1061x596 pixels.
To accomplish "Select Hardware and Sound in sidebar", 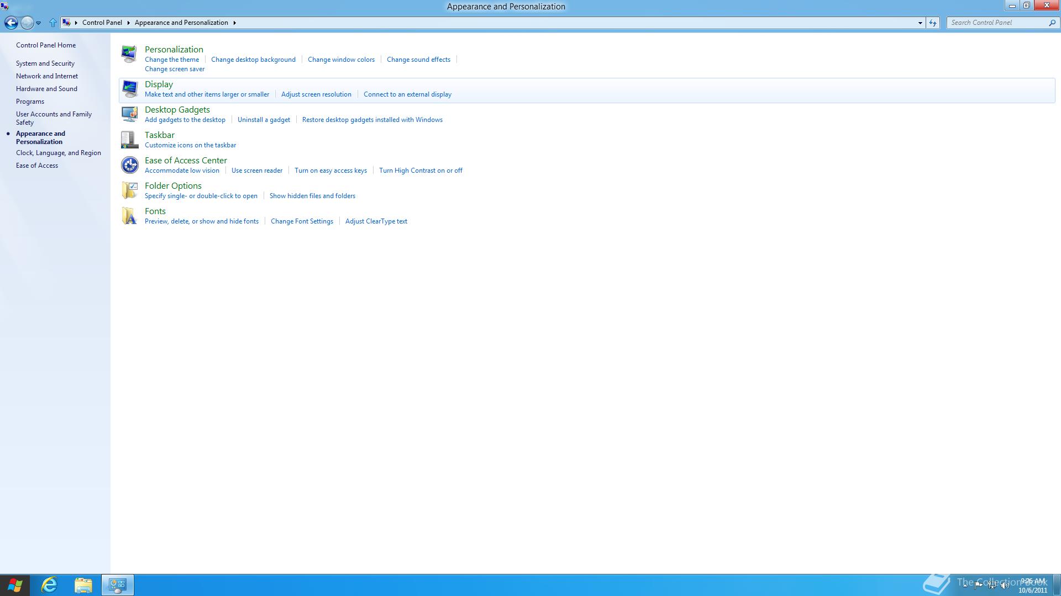I will [x=46, y=89].
